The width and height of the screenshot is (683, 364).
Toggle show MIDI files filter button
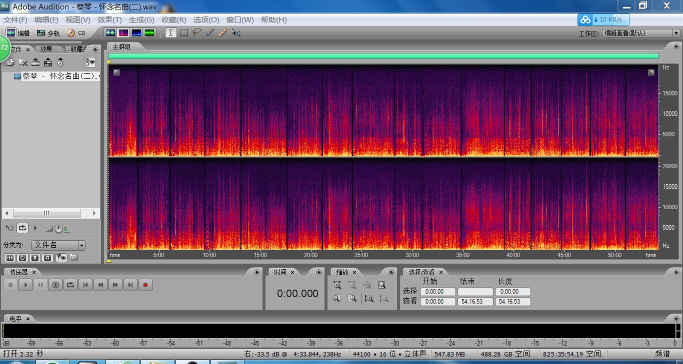point(47,258)
